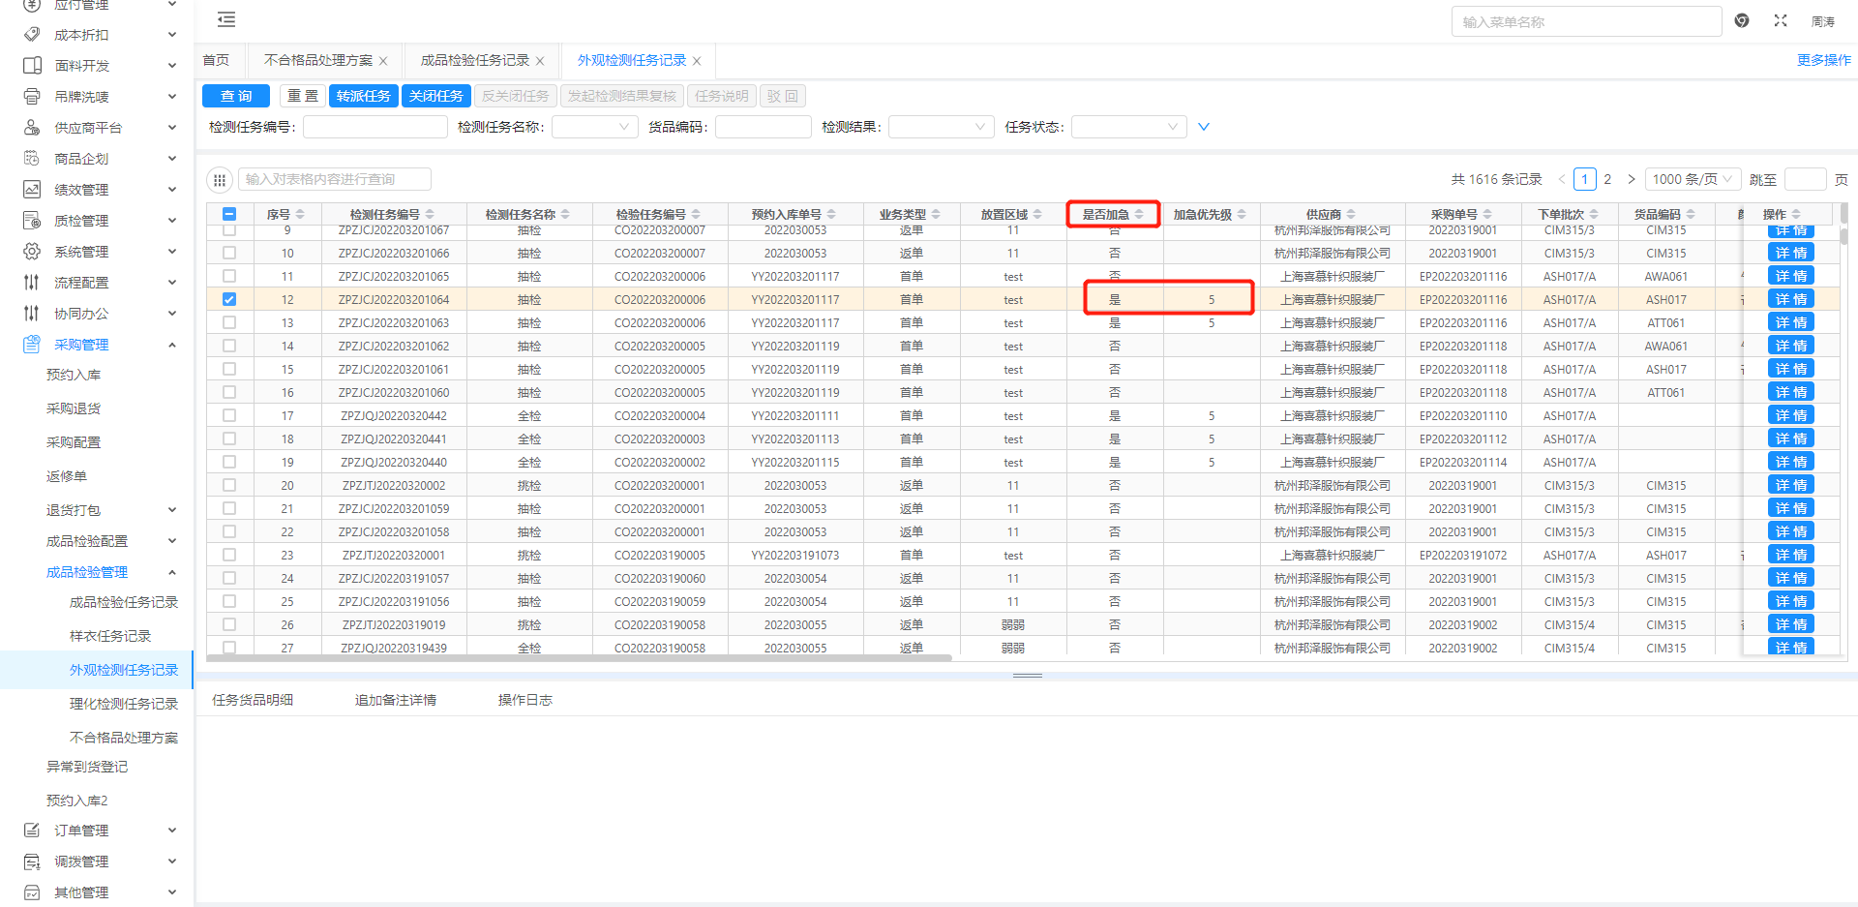Check the checkbox for row 17
Image resolution: width=1858 pixels, height=907 pixels.
tap(229, 415)
